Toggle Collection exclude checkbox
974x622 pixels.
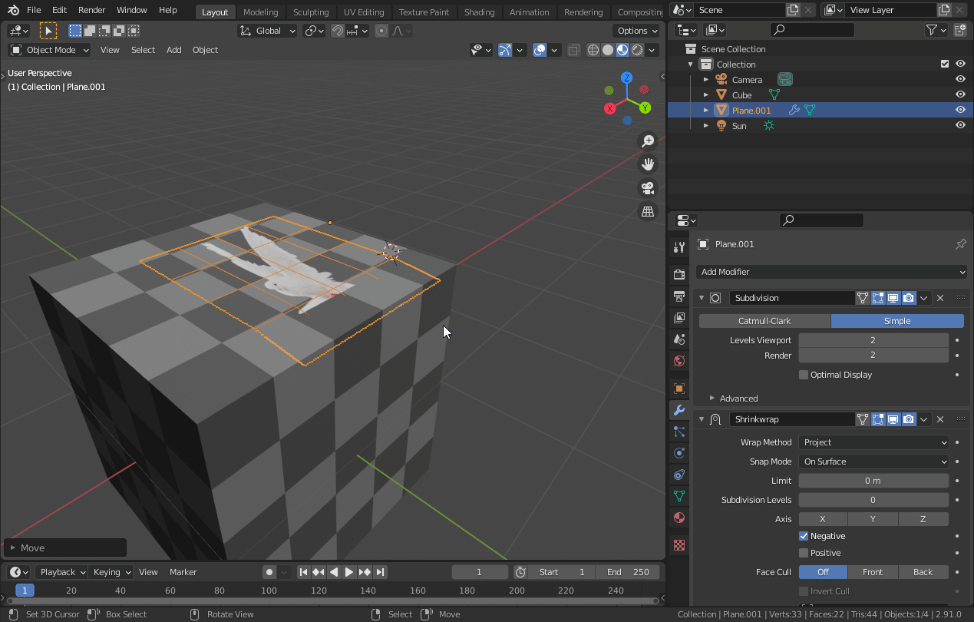click(945, 65)
